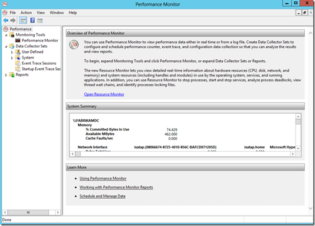
Task: Click the User Defined folder icon
Action: click(x=18, y=52)
